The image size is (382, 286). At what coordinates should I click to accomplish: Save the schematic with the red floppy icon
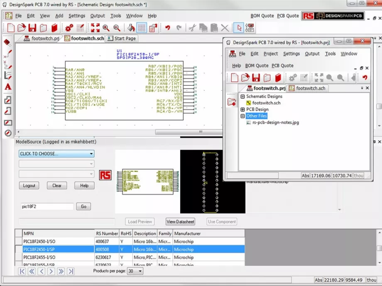(x=32, y=28)
